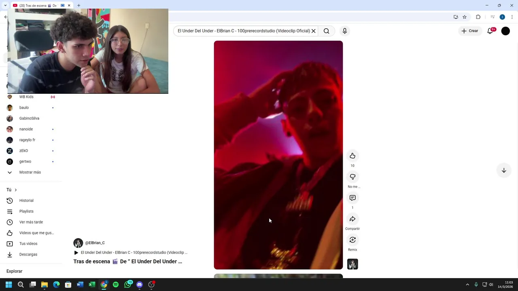Open File Explorer from the taskbar
Screen dimensions: 518x291
(45, 285)
